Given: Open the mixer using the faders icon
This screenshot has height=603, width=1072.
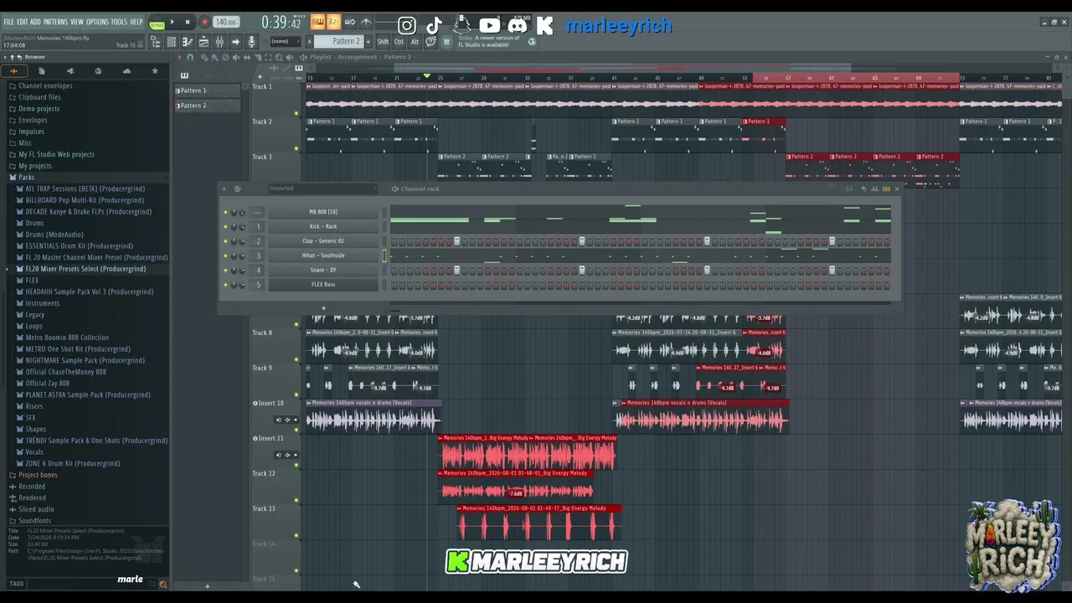Looking at the screenshot, I should (x=219, y=42).
